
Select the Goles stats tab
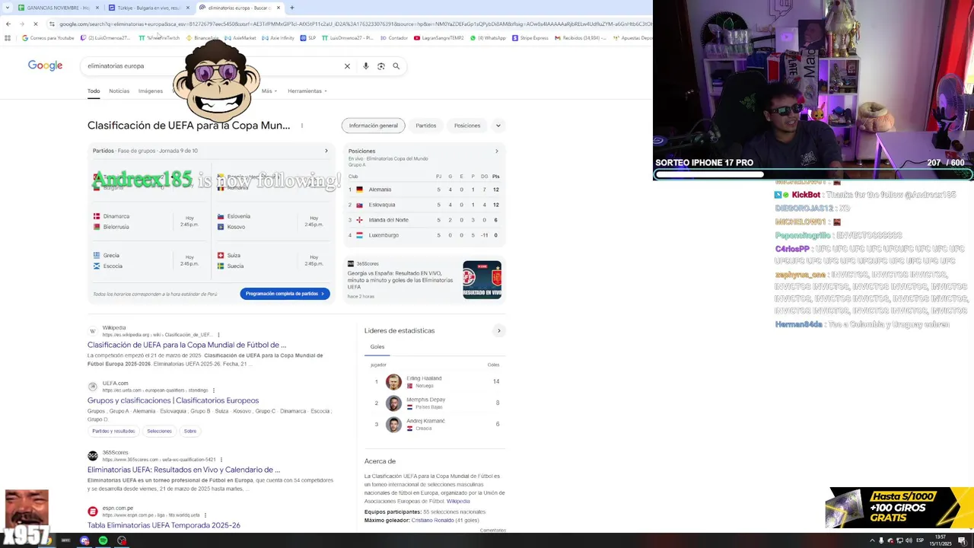point(377,347)
